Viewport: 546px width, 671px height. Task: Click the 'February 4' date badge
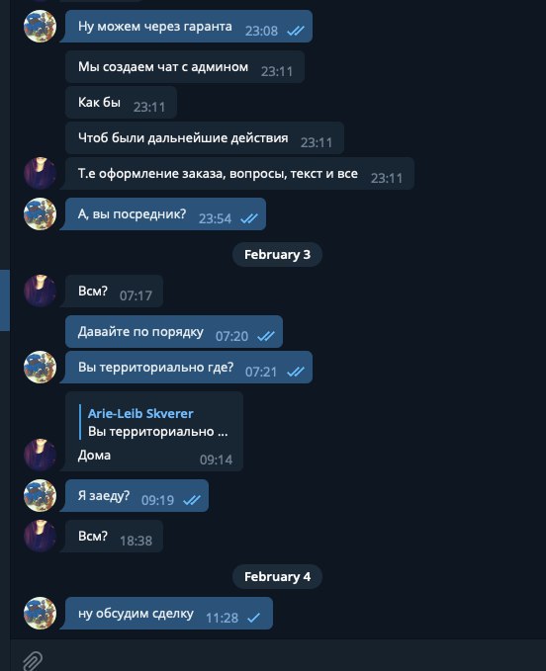click(277, 576)
